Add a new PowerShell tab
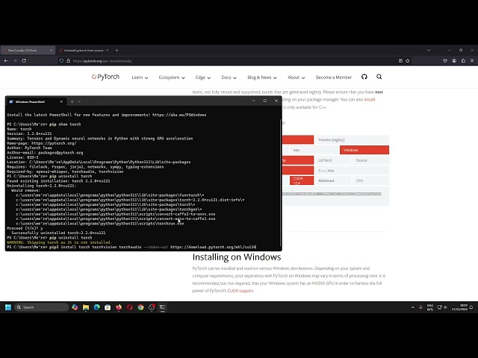This screenshot has height=358, width=478. (72, 101)
